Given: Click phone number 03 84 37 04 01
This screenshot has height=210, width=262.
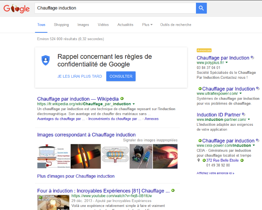Looking at the screenshot, I should click(x=208, y=68).
